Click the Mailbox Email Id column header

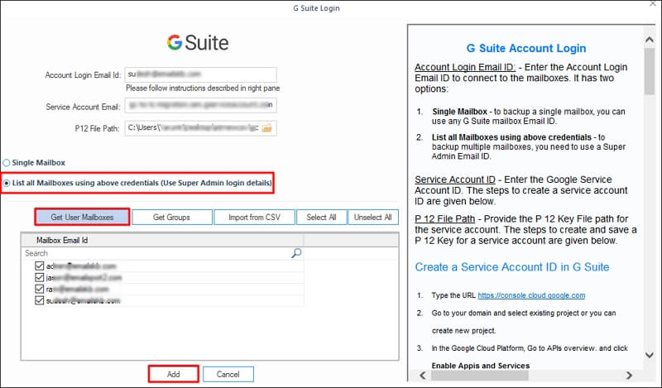[x=162, y=240]
